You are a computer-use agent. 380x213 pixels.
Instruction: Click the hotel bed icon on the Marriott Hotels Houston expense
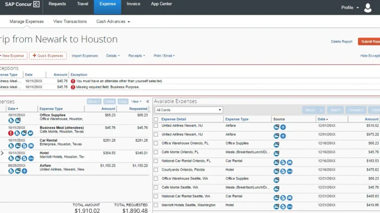[x=31, y=158]
